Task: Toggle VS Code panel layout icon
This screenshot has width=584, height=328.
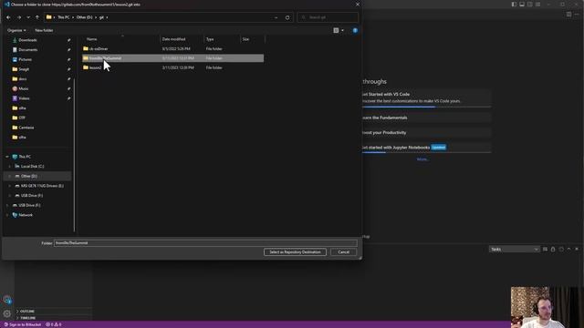Action: (x=522, y=5)
